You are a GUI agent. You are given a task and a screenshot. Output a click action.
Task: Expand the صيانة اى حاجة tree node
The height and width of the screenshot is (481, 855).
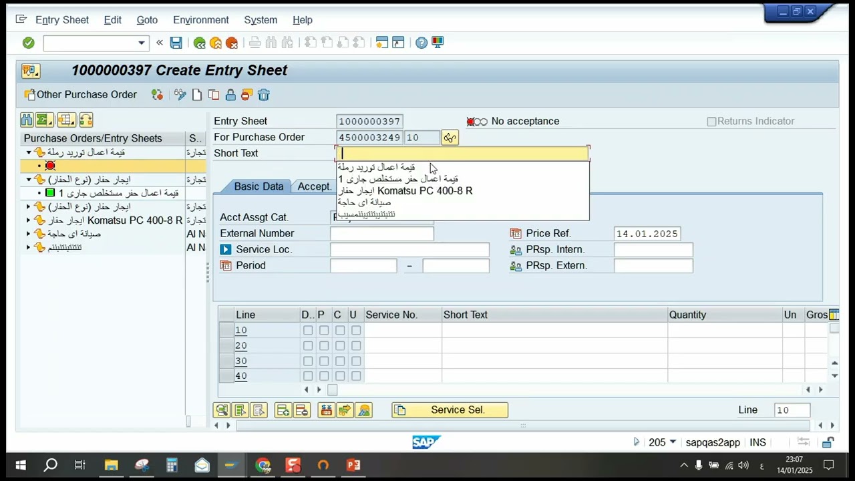coord(28,234)
